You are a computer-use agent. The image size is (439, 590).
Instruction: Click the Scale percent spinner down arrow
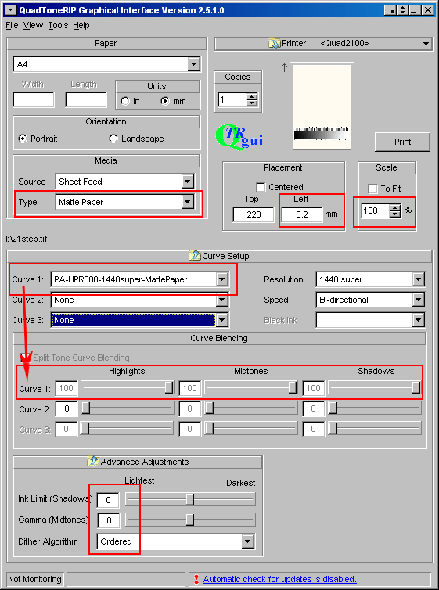(394, 214)
